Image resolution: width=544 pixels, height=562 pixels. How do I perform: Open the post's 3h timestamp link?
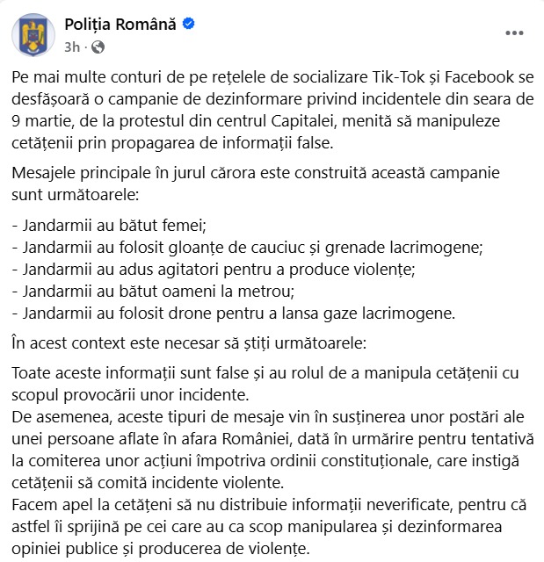pos(71,46)
